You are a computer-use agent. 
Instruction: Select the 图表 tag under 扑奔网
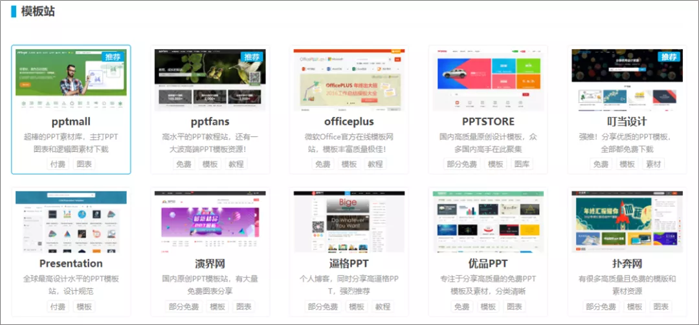click(x=661, y=307)
